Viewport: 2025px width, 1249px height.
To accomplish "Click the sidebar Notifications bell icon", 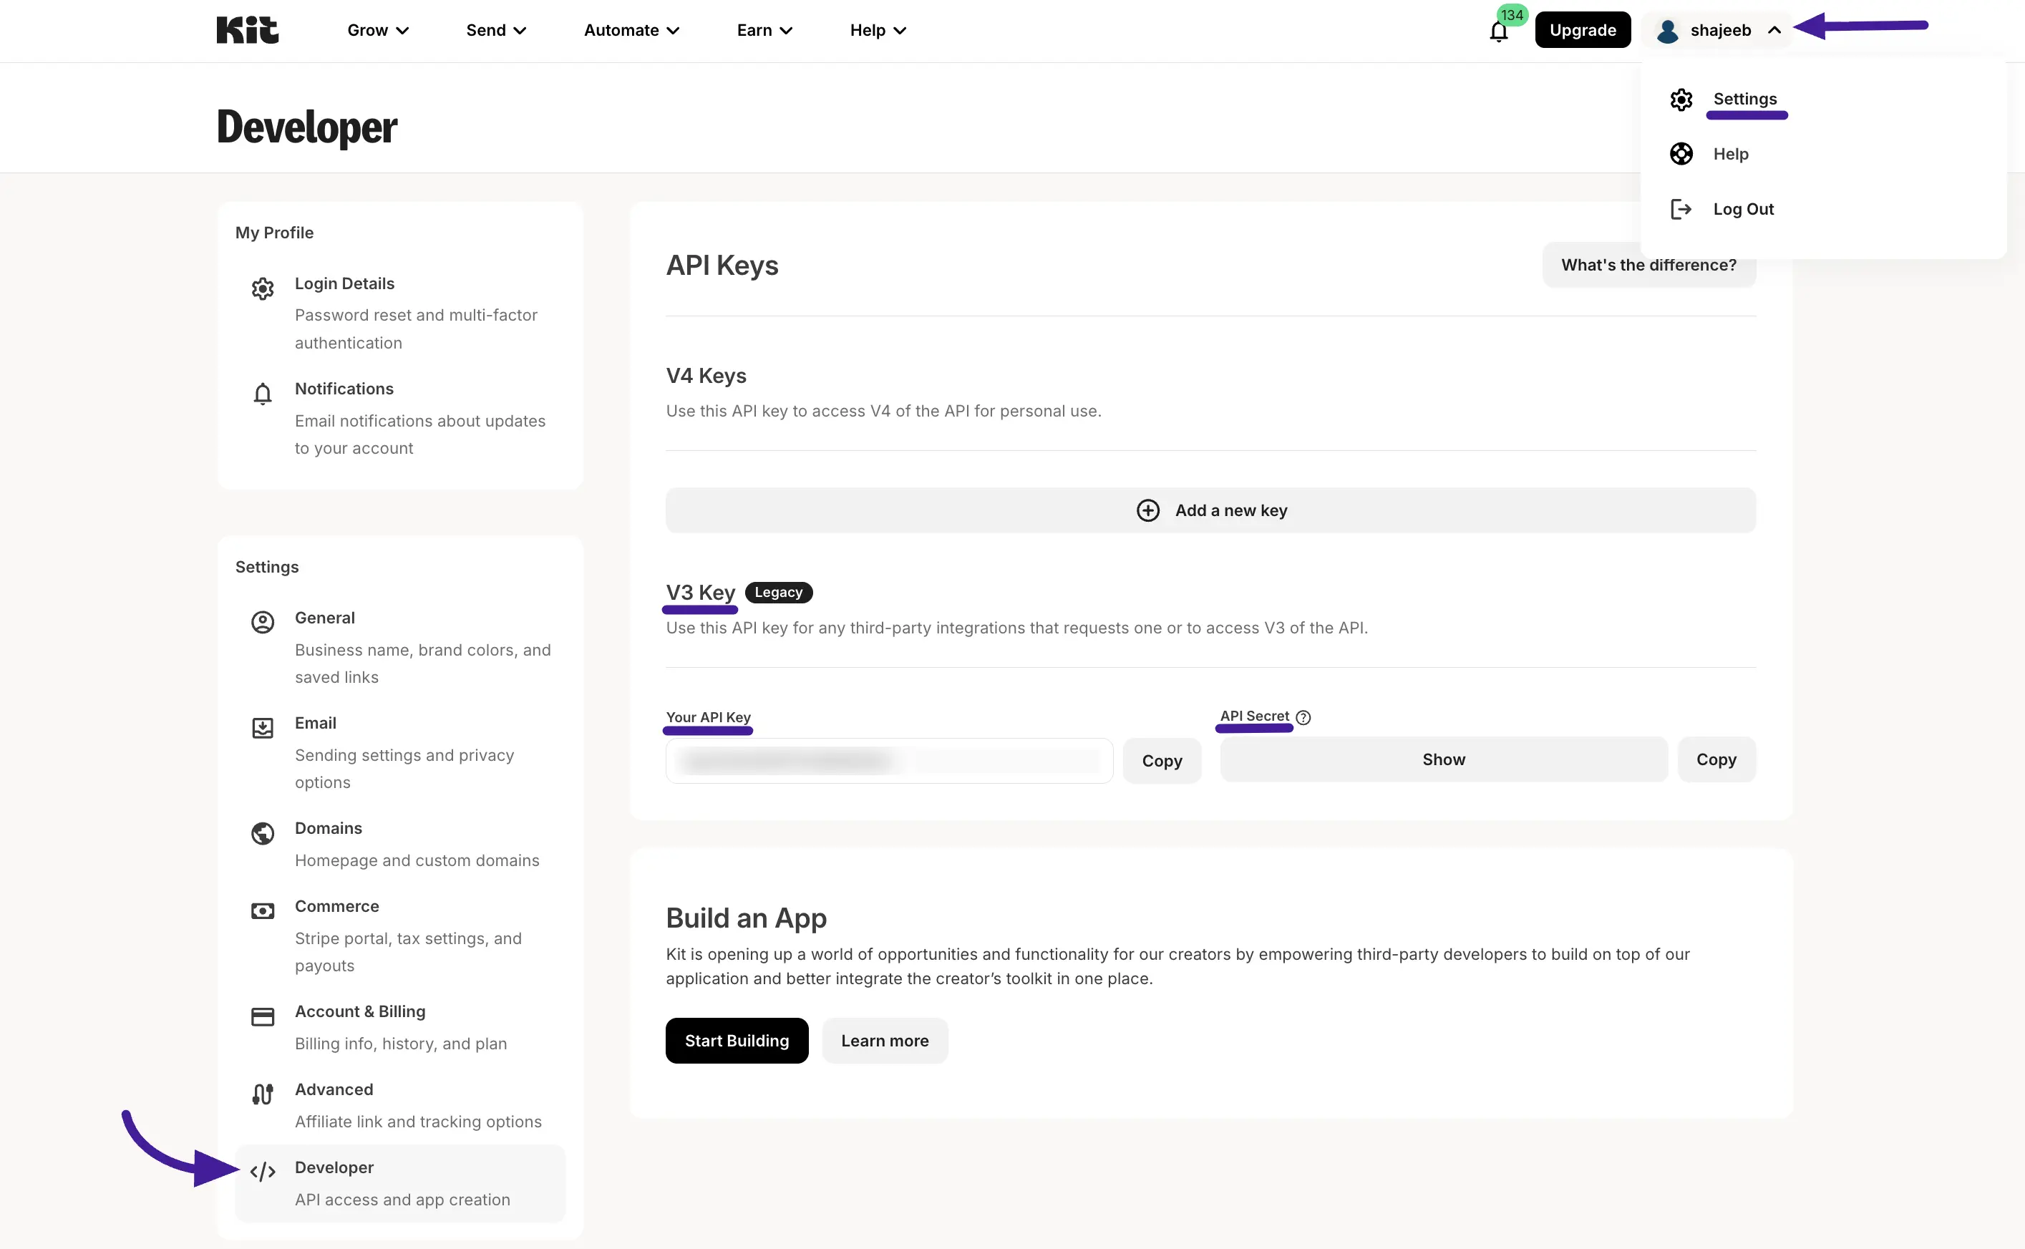I will [x=263, y=394].
